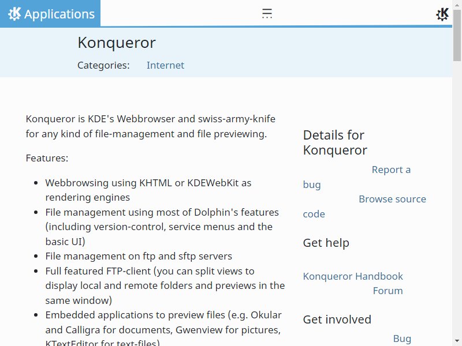Screen dimensions: 462x346
Task: Open the Applications home banner
Action: point(50,13)
